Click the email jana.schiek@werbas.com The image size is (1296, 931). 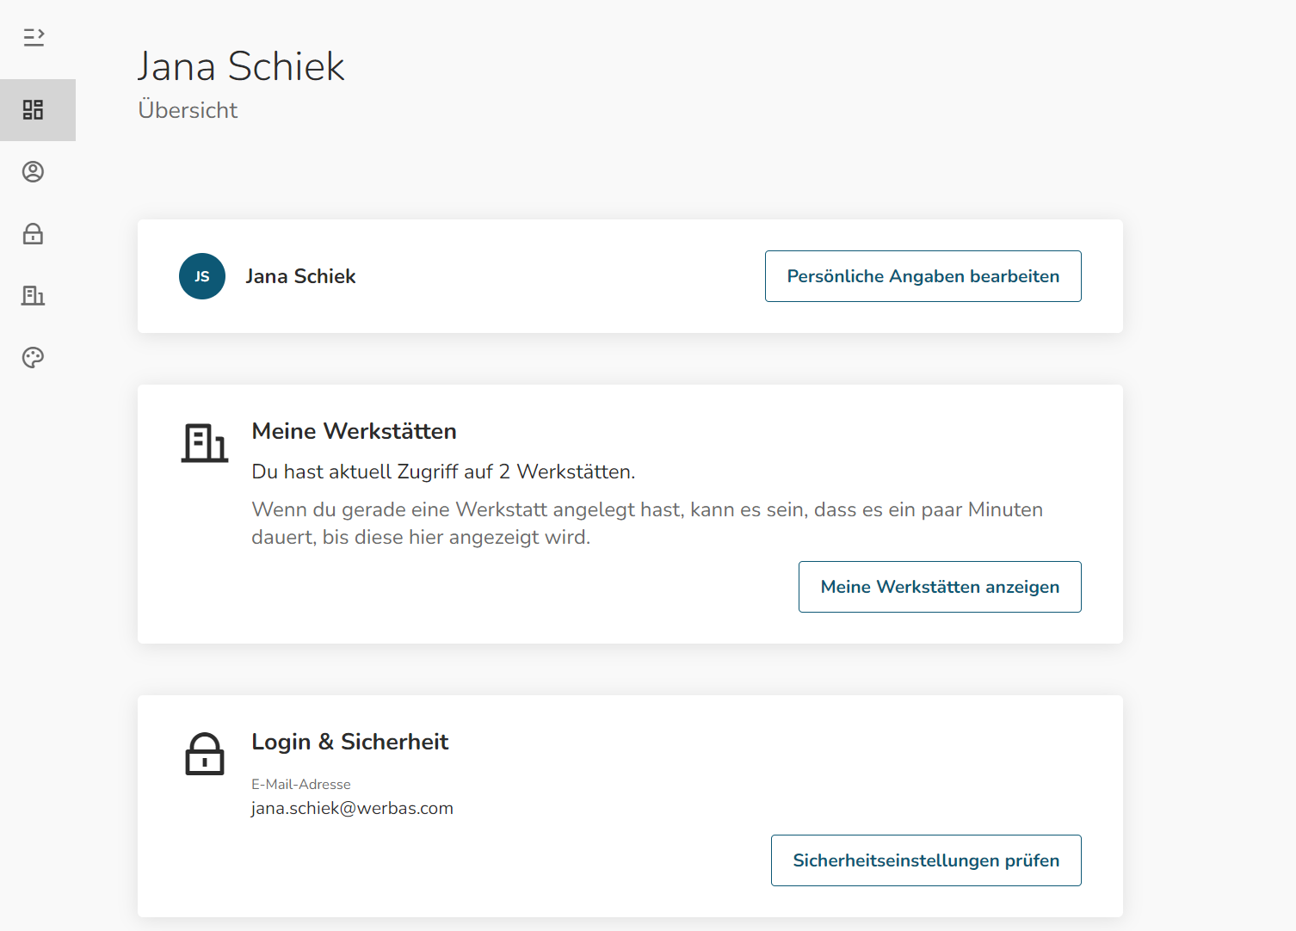pos(352,808)
